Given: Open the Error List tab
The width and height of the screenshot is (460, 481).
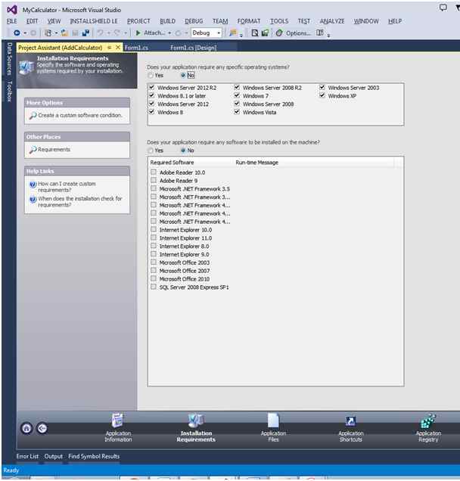Looking at the screenshot, I should (28, 456).
